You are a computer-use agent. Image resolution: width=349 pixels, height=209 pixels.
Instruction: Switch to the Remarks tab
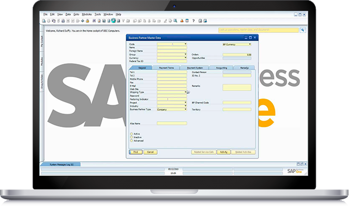click(244, 68)
